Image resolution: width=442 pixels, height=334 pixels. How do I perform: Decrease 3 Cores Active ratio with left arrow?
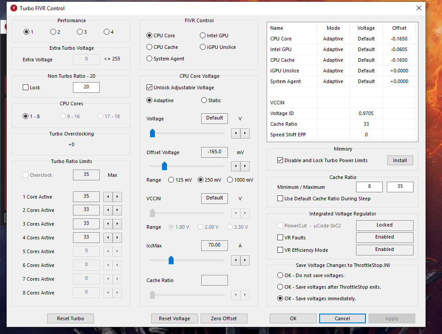(x=108, y=224)
